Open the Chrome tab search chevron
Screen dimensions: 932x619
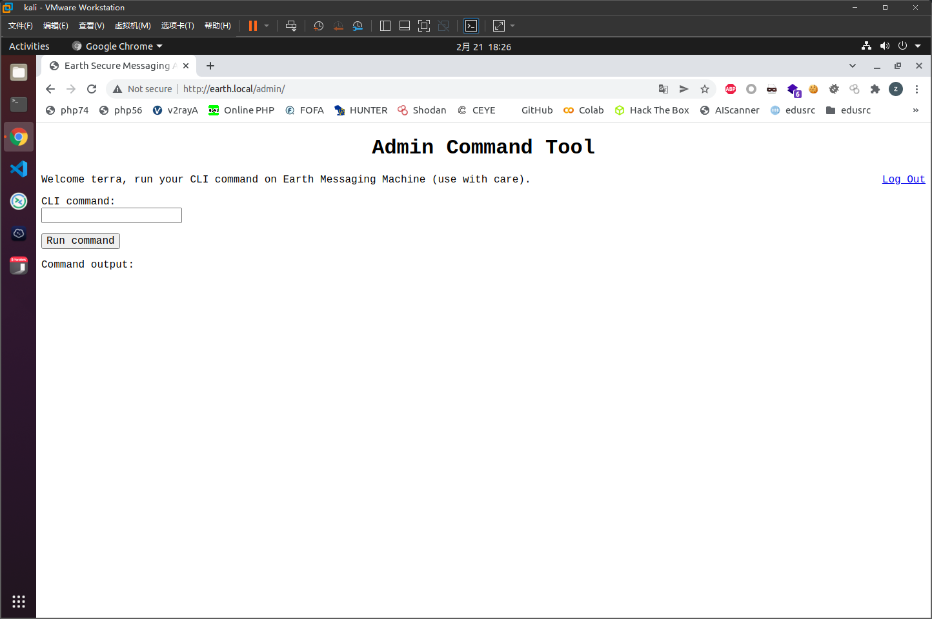coord(852,66)
